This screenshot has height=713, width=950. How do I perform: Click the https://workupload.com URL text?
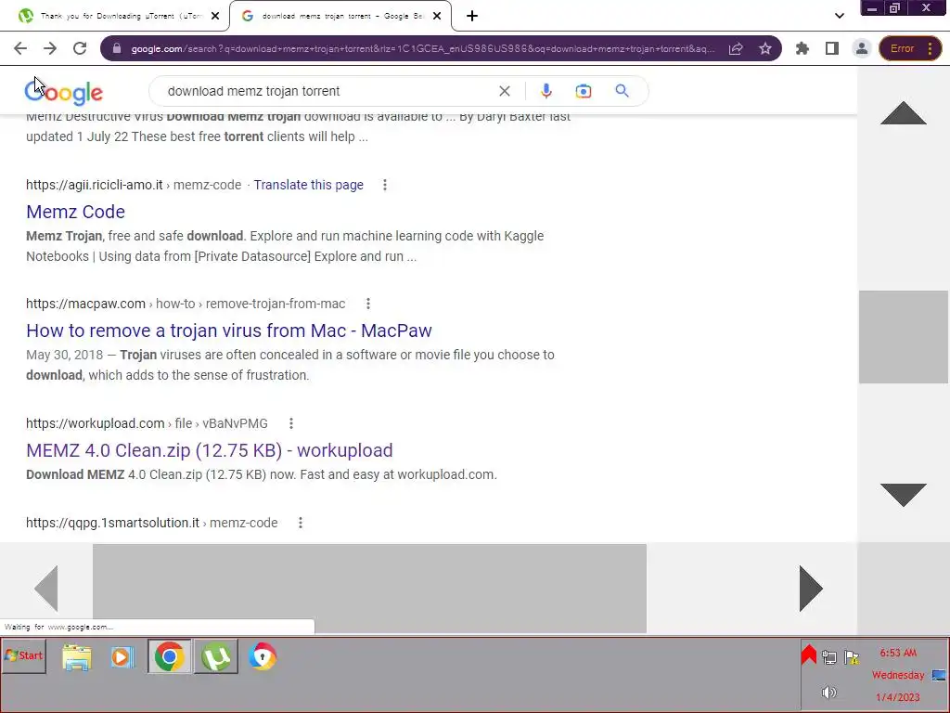[x=96, y=423]
